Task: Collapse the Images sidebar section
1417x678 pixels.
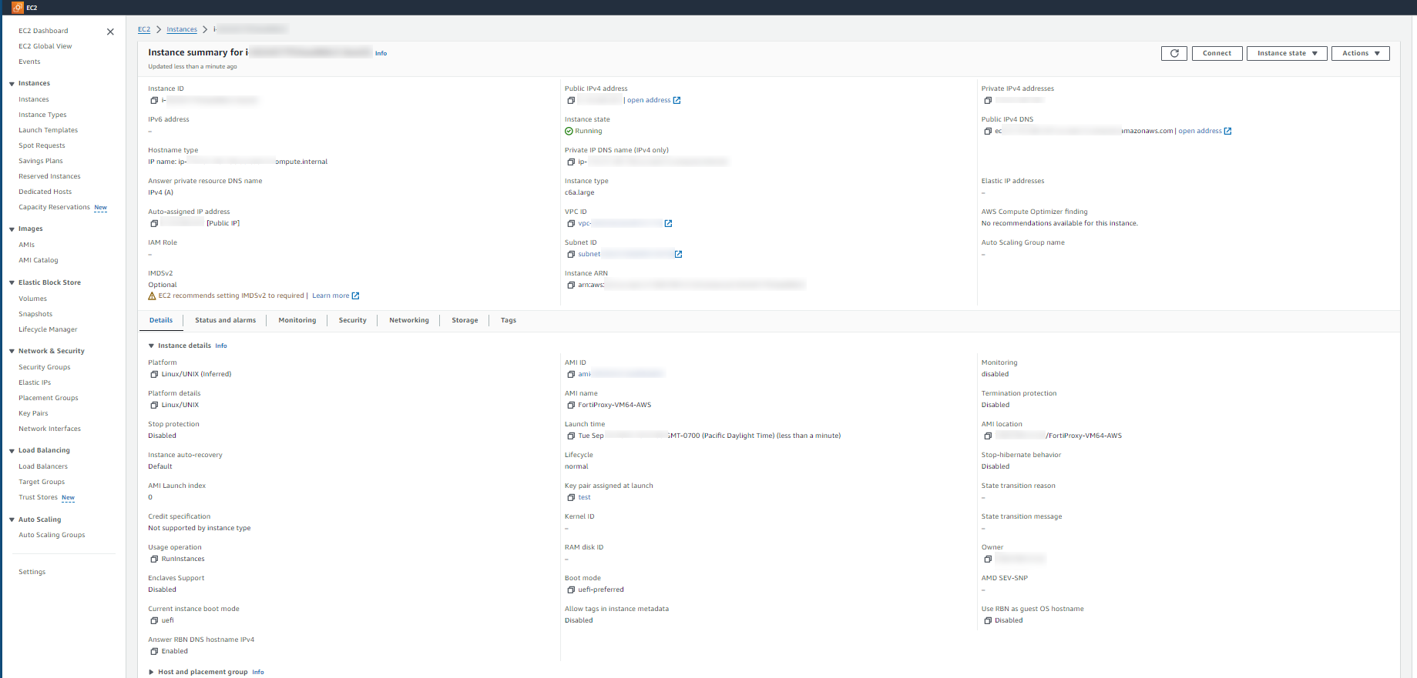Action: click(x=12, y=229)
